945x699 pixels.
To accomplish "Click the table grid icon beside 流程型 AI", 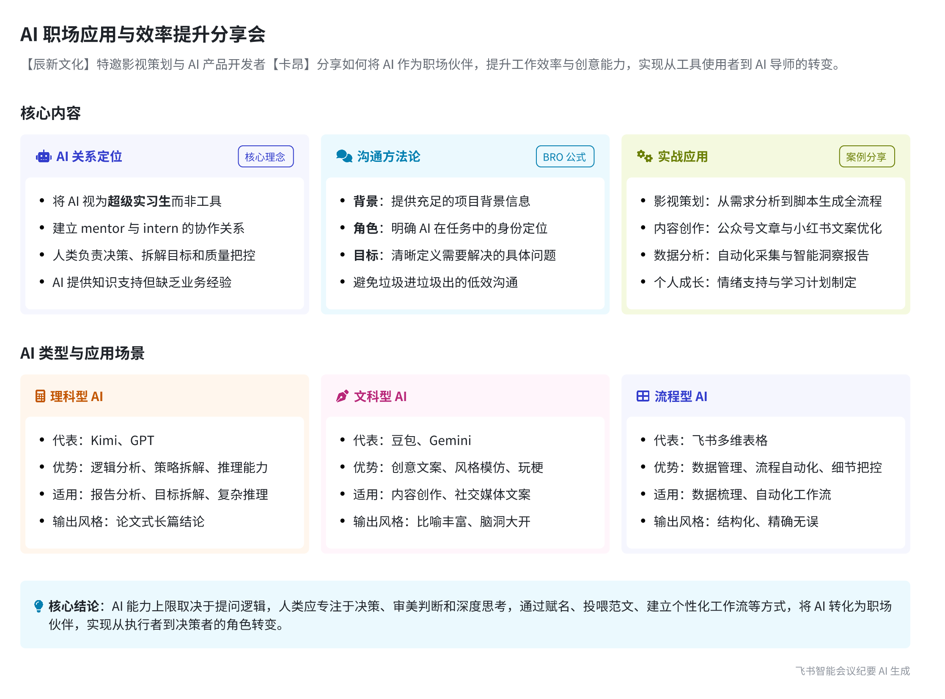I will (643, 396).
